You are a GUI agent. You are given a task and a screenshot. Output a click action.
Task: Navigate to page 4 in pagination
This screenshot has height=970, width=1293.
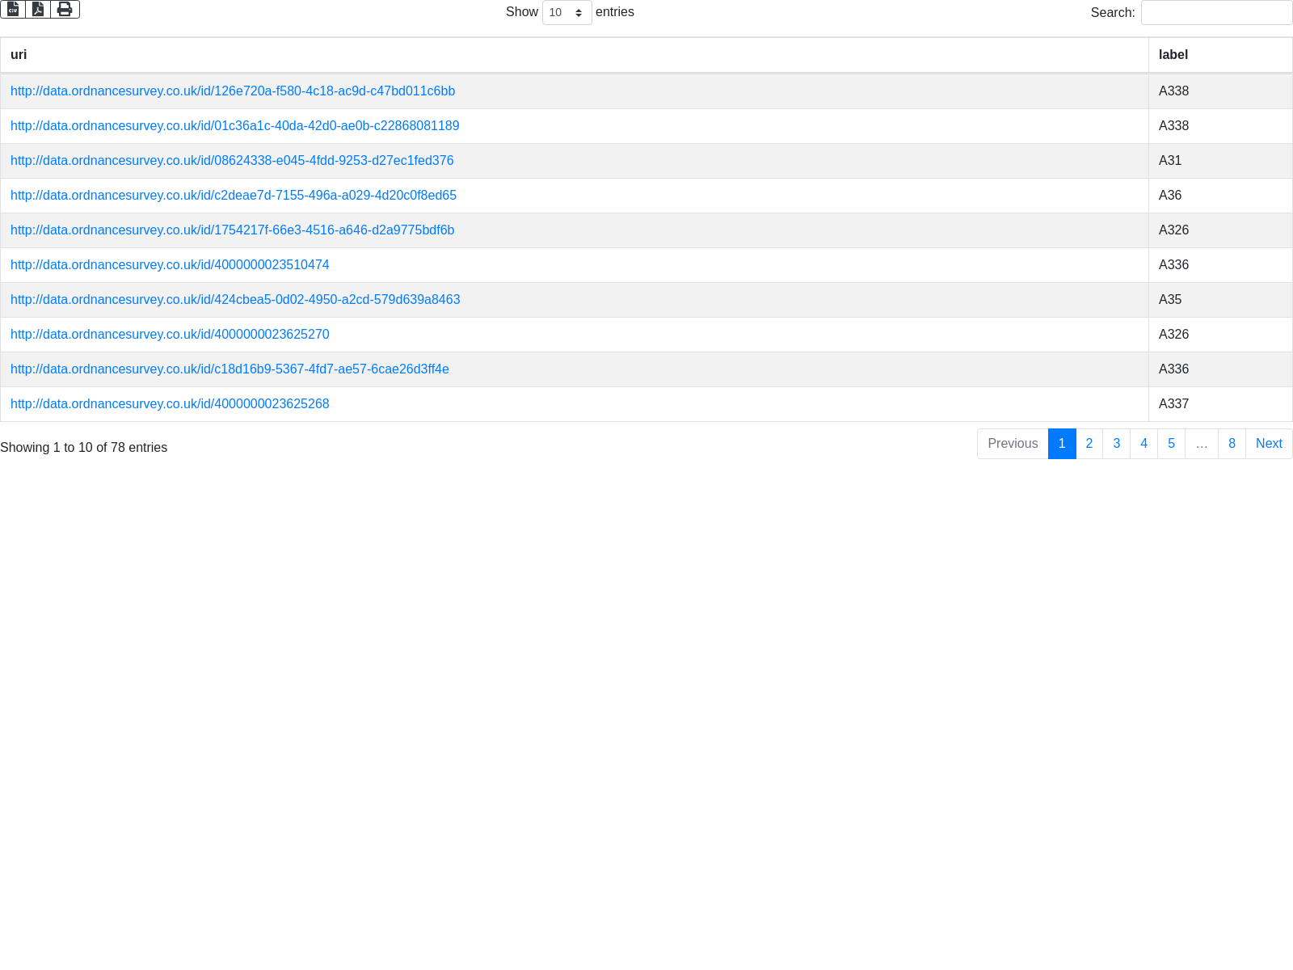click(x=1143, y=444)
